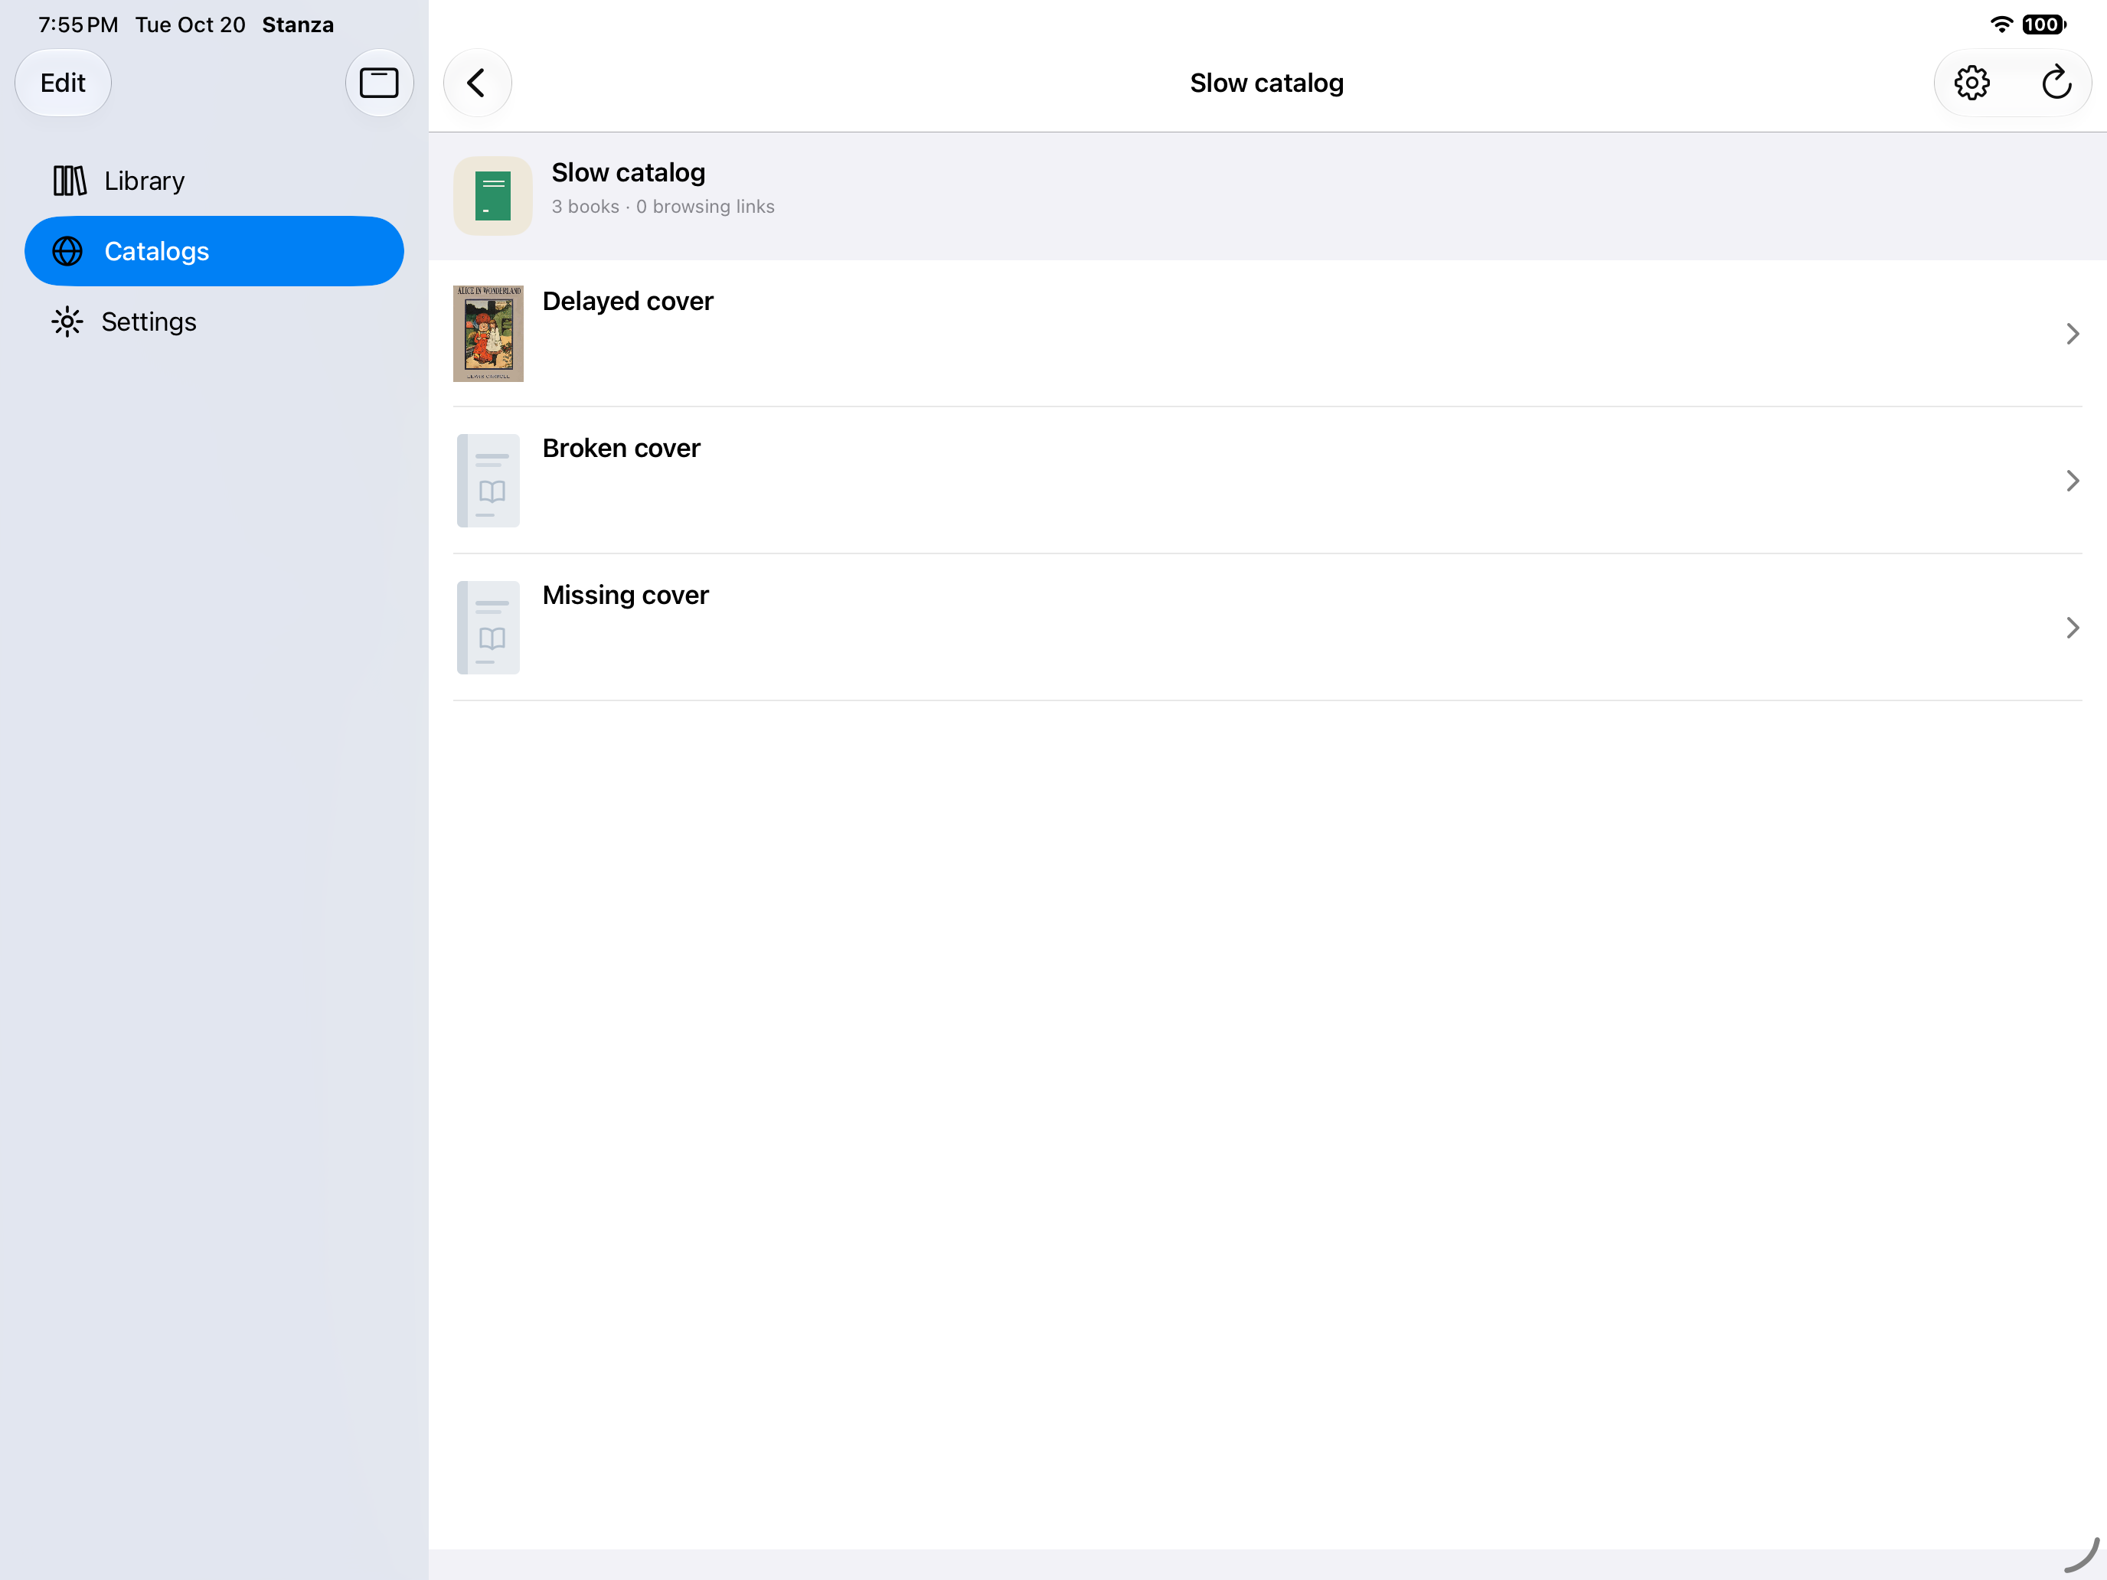This screenshot has height=1580, width=2107.
Task: Open the Delayed cover chevron
Action: [2072, 333]
